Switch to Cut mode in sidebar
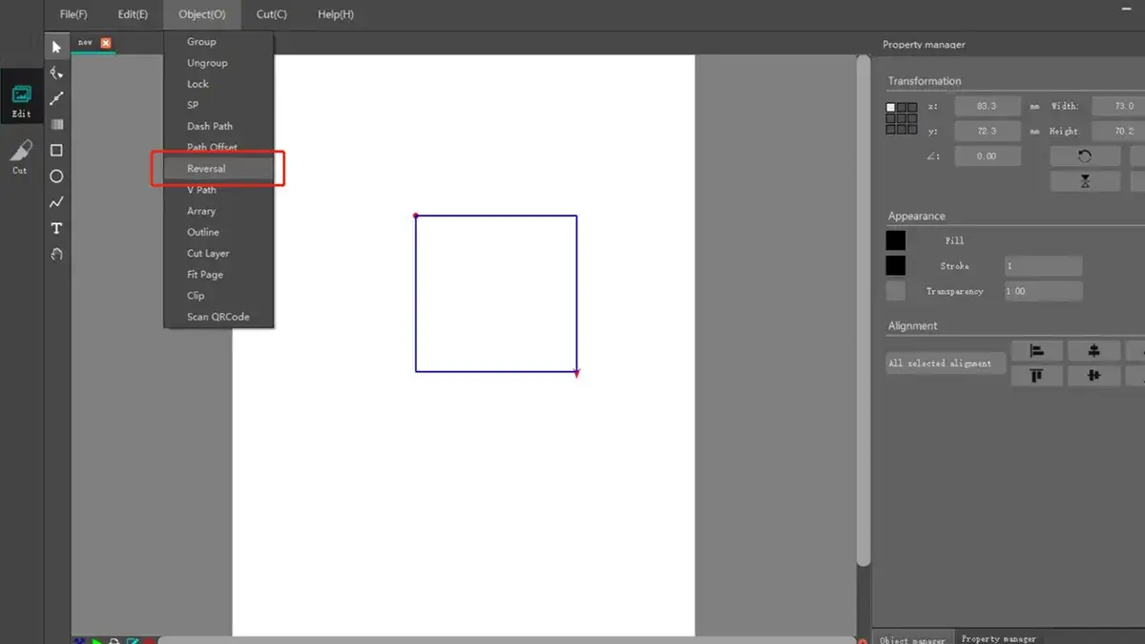Screen dimensions: 1145x644 pyautogui.click(x=20, y=156)
